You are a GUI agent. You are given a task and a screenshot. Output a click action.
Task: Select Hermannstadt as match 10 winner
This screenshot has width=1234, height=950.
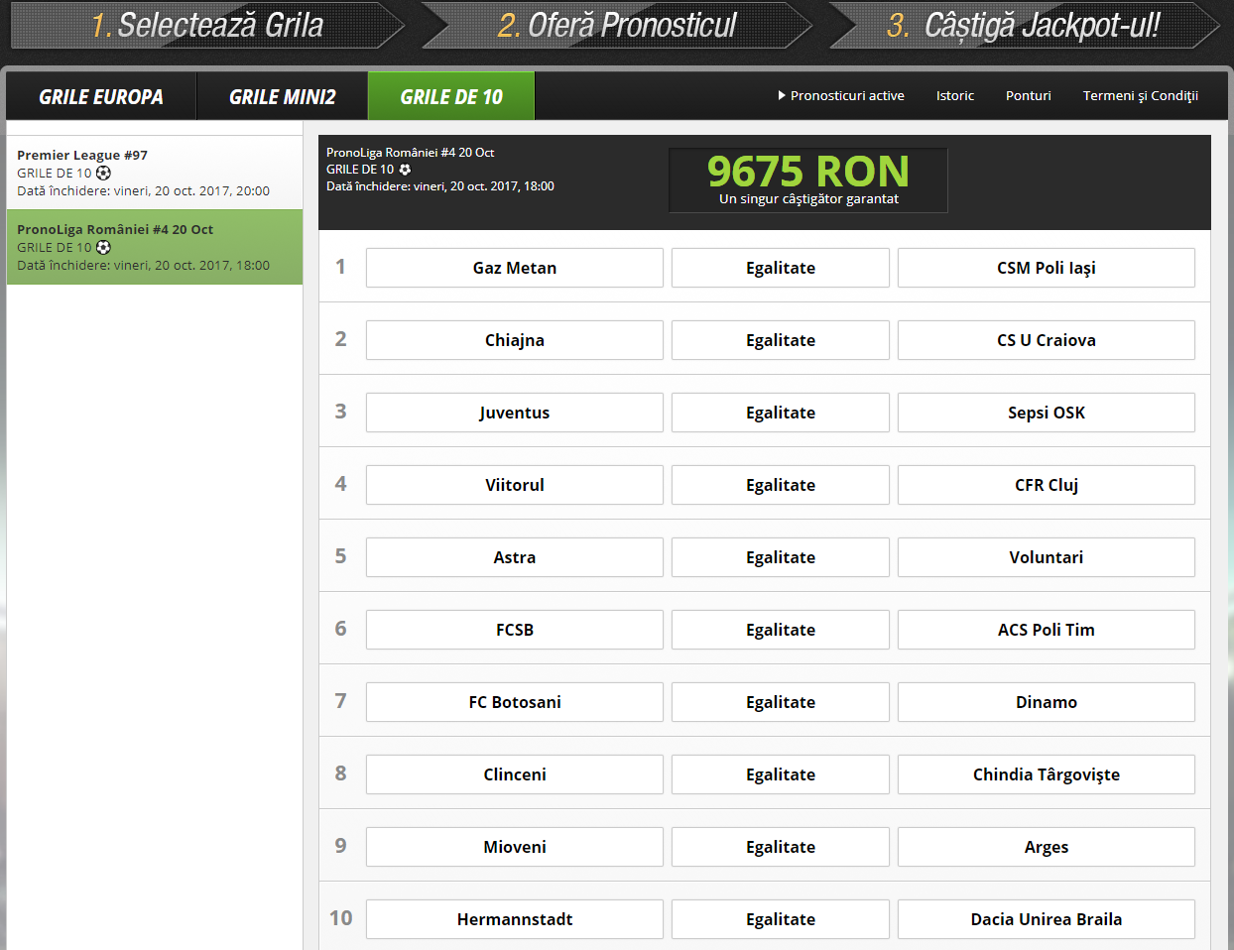(515, 919)
